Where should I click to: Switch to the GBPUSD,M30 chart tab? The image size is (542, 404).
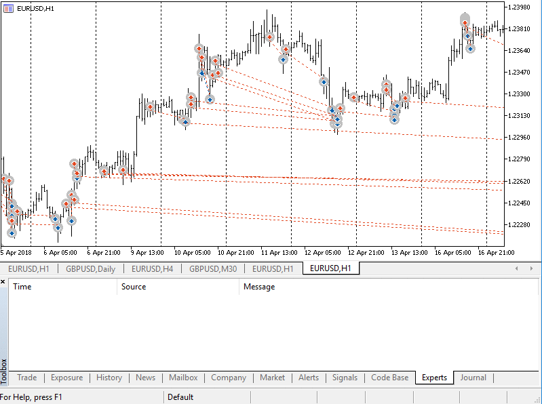tap(213, 269)
